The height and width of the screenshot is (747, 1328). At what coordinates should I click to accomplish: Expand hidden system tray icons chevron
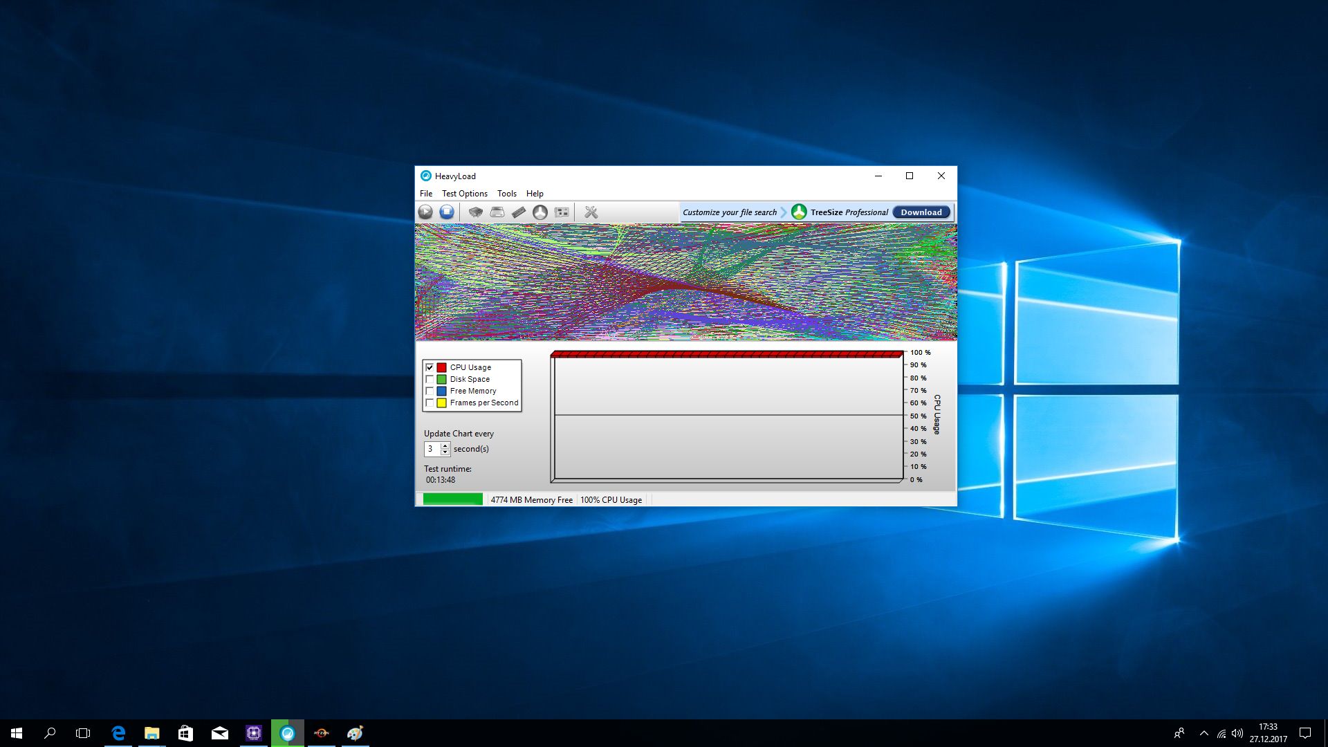1203,733
